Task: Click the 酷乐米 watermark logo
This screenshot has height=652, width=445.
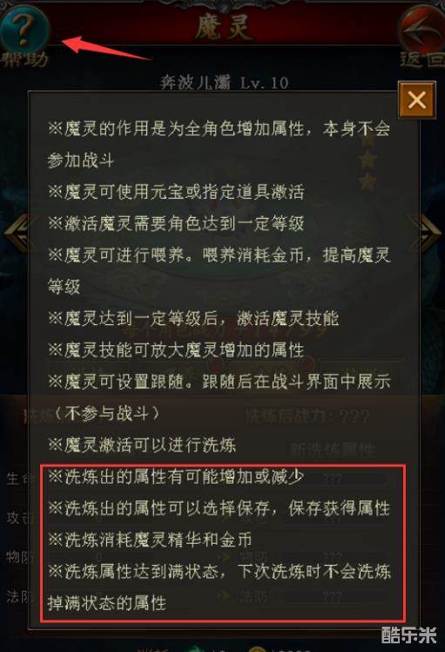Action: (408, 635)
